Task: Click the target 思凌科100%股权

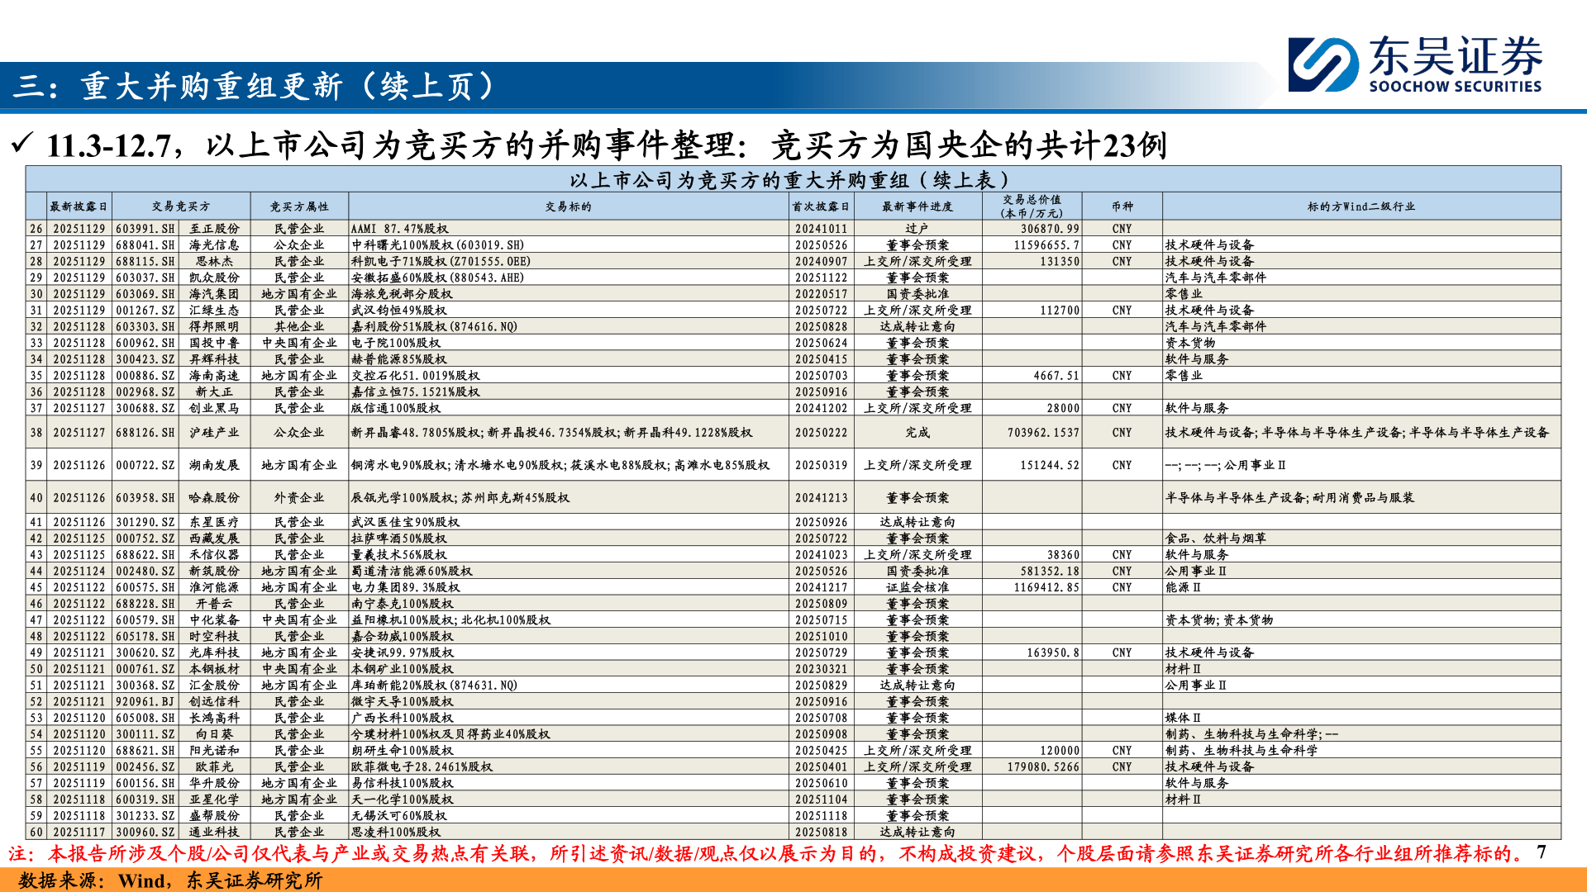Action: [x=396, y=833]
